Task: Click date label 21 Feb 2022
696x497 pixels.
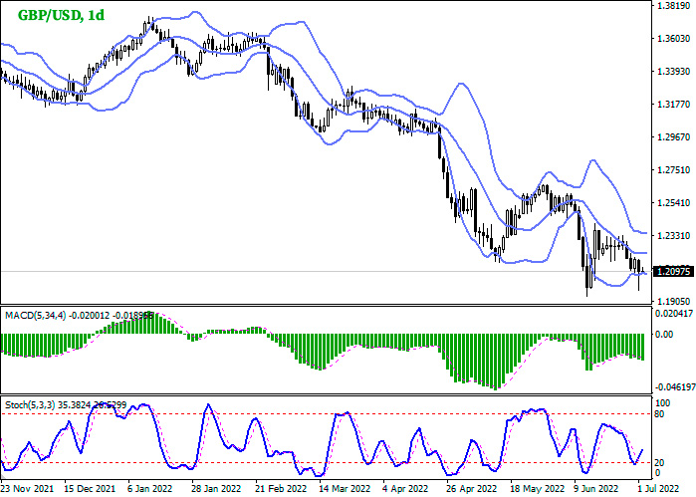Action: click(281, 489)
